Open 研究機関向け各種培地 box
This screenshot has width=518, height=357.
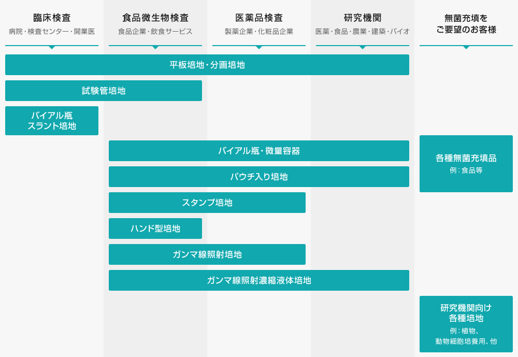[x=466, y=324]
